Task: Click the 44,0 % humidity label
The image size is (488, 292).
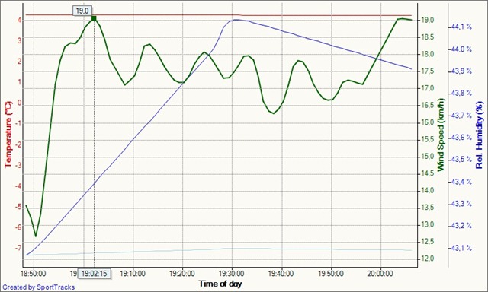Action: pyautogui.click(x=461, y=49)
